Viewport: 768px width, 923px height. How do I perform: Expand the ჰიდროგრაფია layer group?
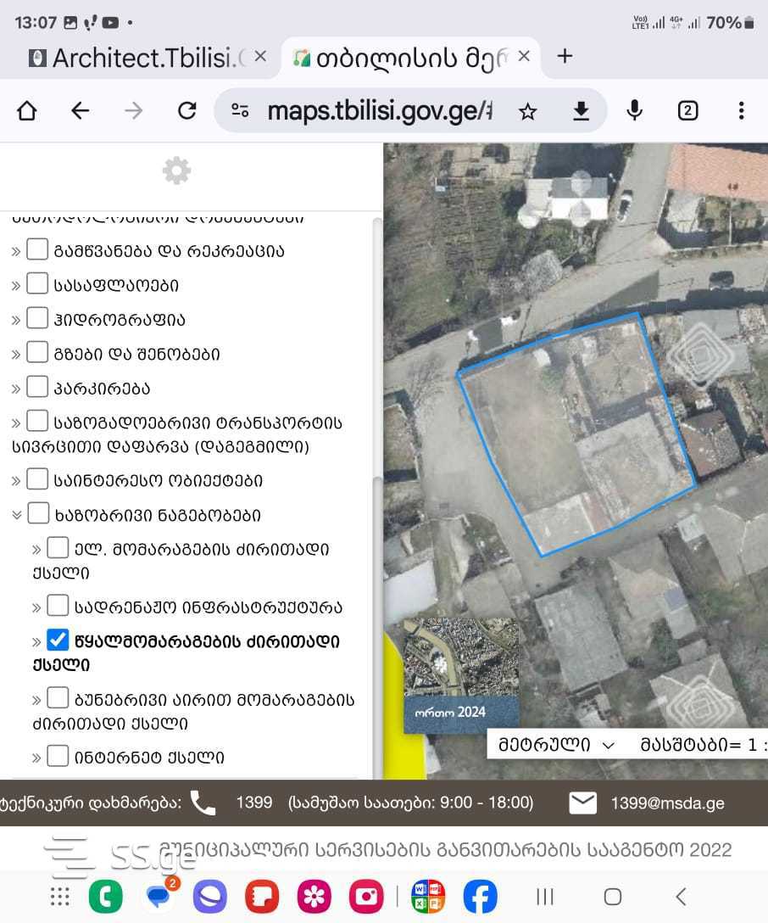tap(16, 320)
